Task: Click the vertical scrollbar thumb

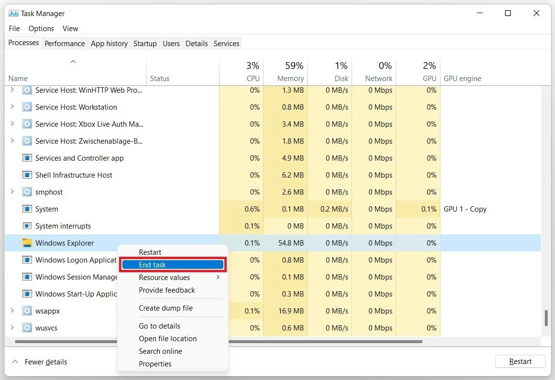Action: [546, 318]
